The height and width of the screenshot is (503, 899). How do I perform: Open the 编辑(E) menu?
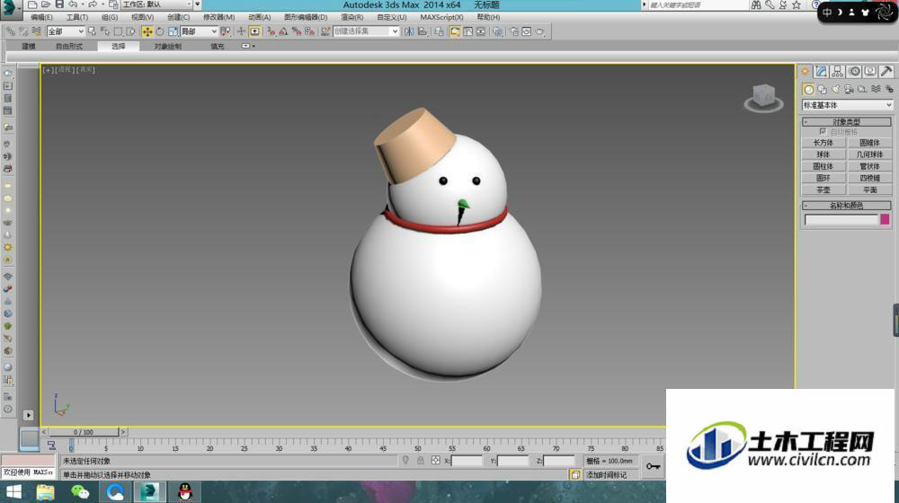coord(41,18)
